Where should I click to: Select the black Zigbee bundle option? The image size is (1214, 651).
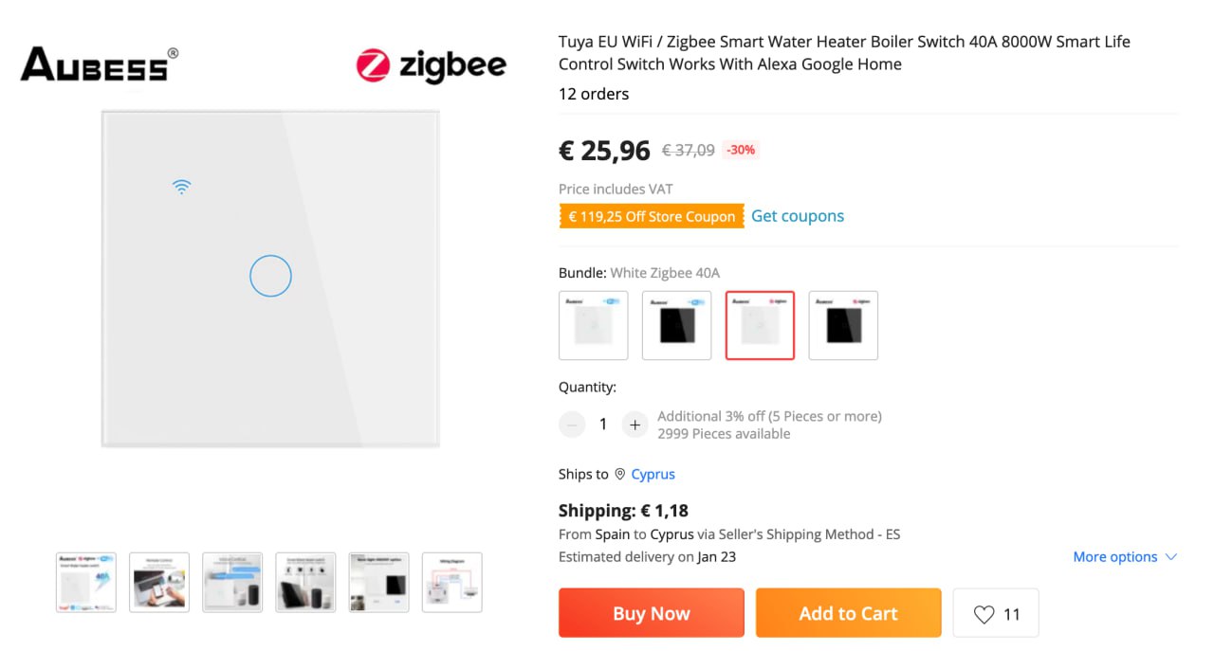843,325
